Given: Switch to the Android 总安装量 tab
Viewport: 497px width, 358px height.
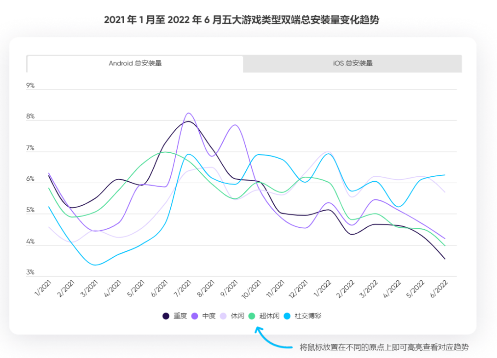Looking at the screenshot, I should [135, 64].
